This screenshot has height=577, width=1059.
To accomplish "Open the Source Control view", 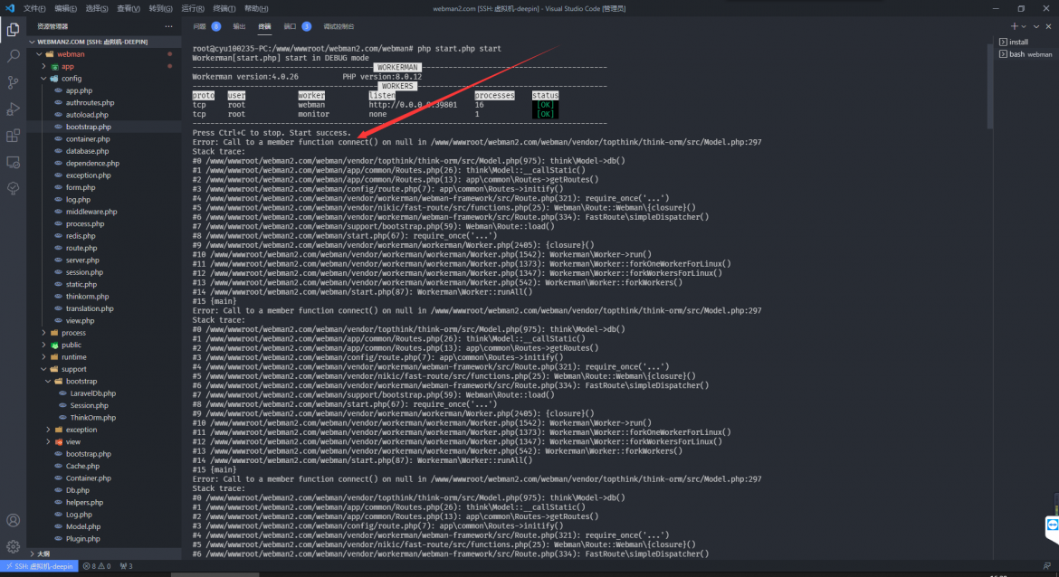I will coord(13,82).
